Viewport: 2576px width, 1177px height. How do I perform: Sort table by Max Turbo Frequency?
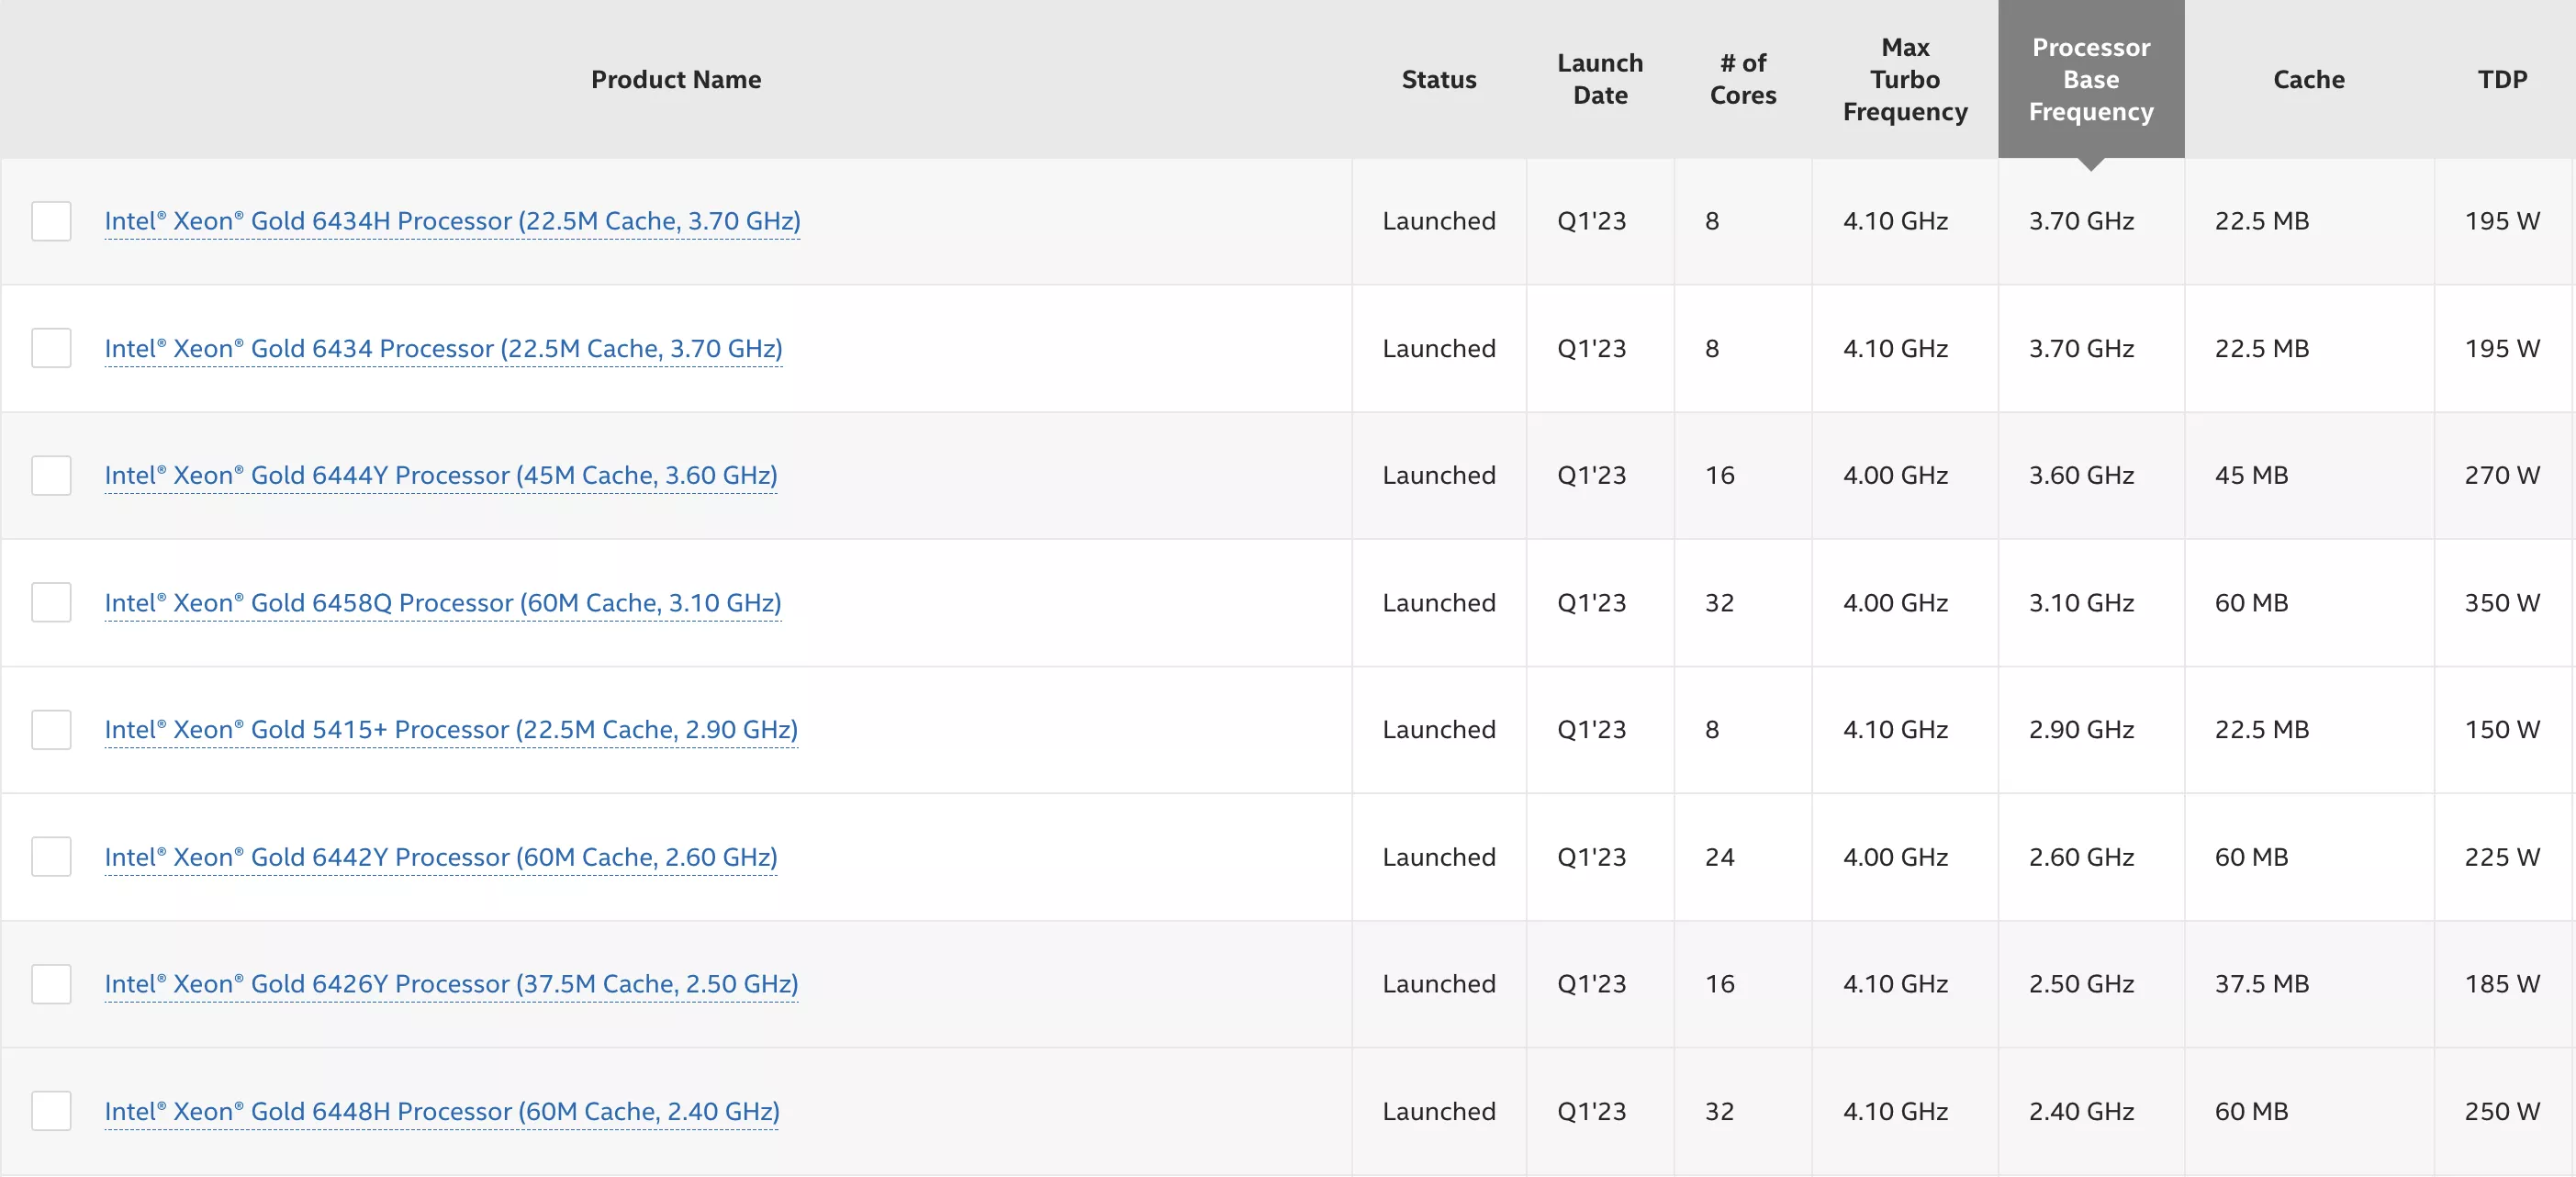[1904, 79]
